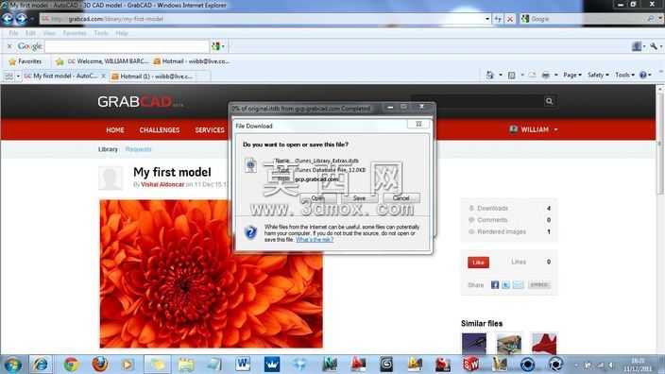Open the Hotmail favorites bar link
Image resolution: width=665 pixels, height=374 pixels.
point(191,61)
